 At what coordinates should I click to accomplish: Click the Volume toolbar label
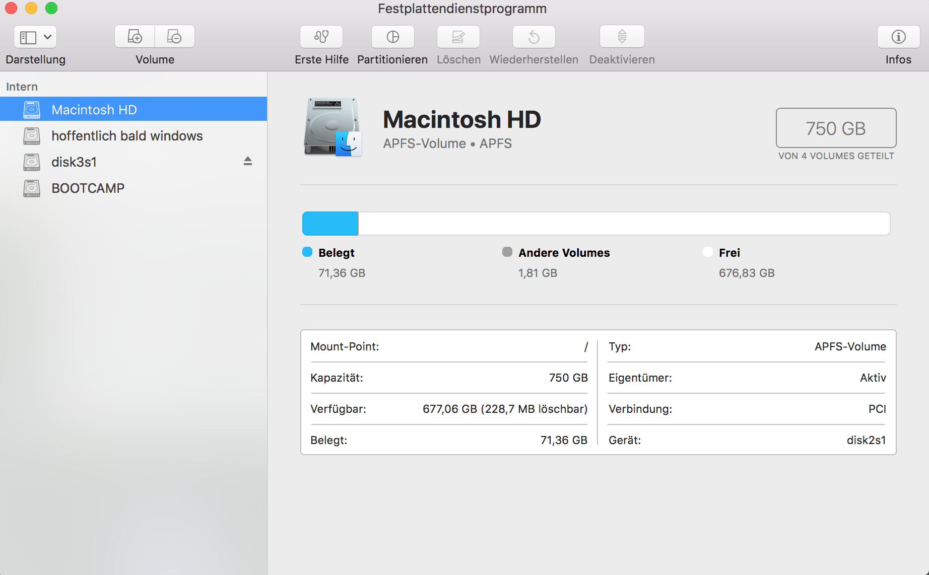[155, 59]
